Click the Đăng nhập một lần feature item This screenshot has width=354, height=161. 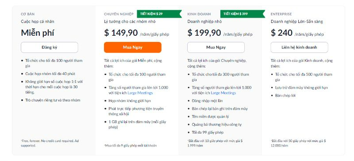pos(207,101)
